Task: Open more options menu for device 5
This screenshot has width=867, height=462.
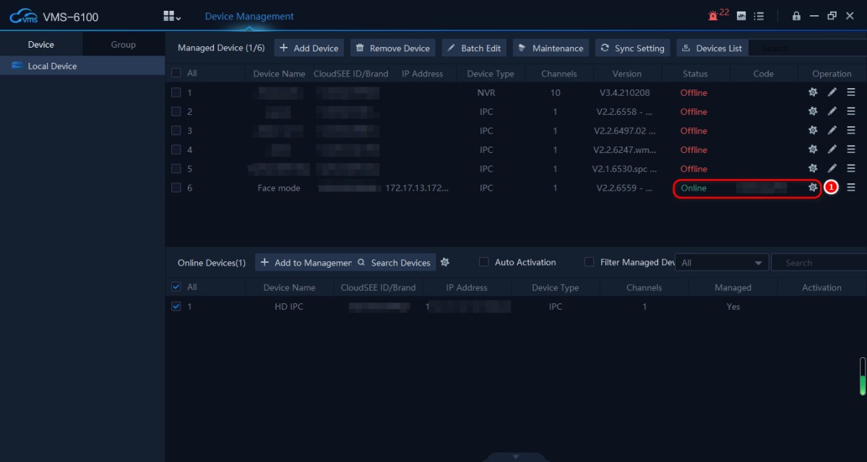Action: click(851, 169)
